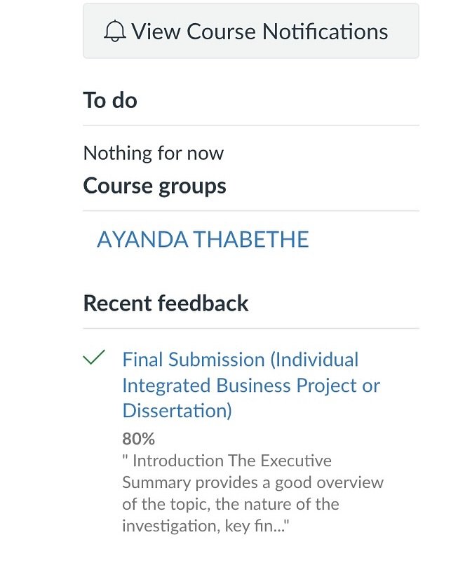This screenshot has width=451, height=563.
Task: Click the bell icon for course notifications
Action: (114, 32)
